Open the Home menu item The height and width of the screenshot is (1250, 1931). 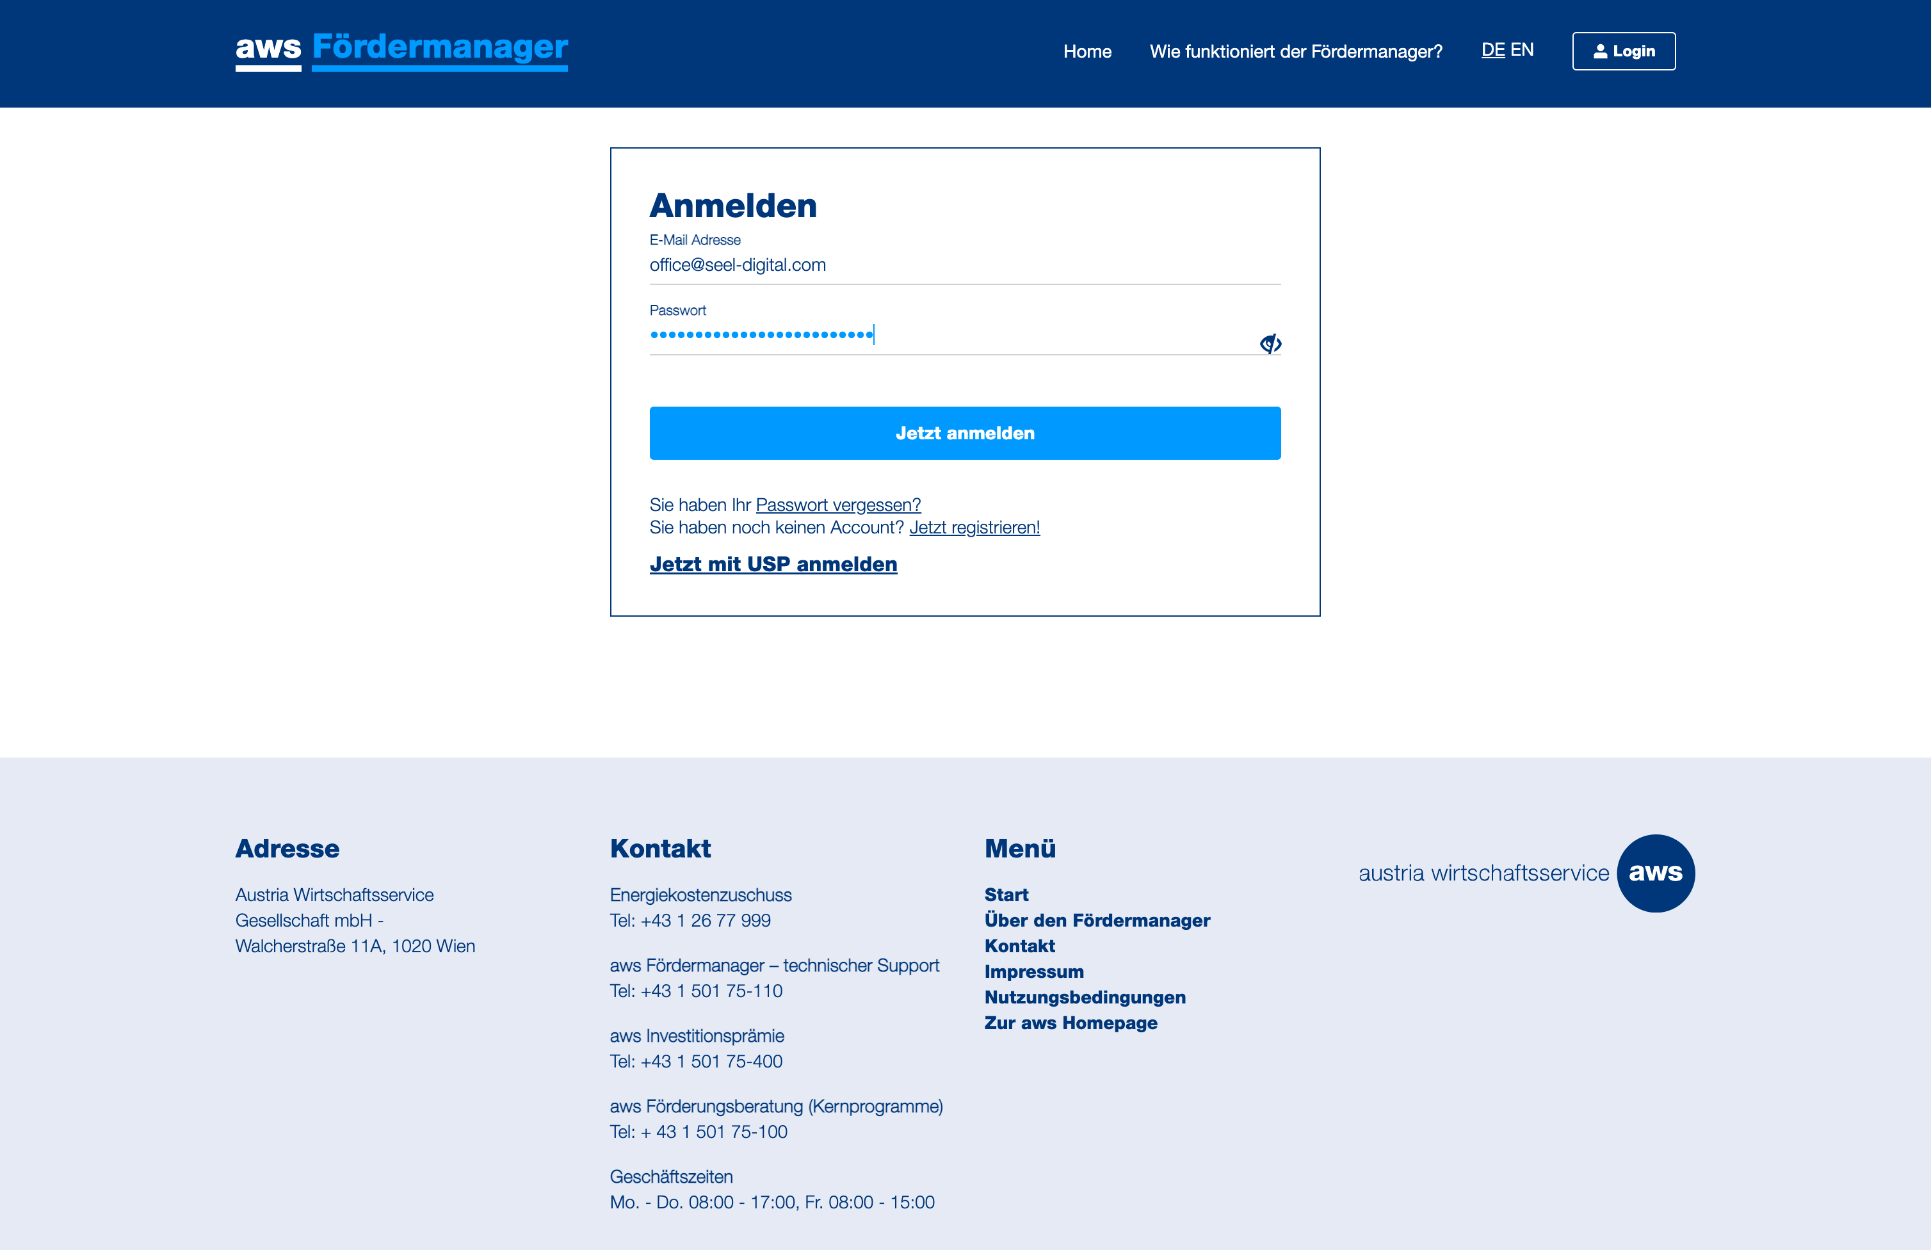(1087, 51)
